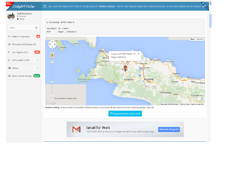Expand the Utilitas submenu chevron

(37, 68)
